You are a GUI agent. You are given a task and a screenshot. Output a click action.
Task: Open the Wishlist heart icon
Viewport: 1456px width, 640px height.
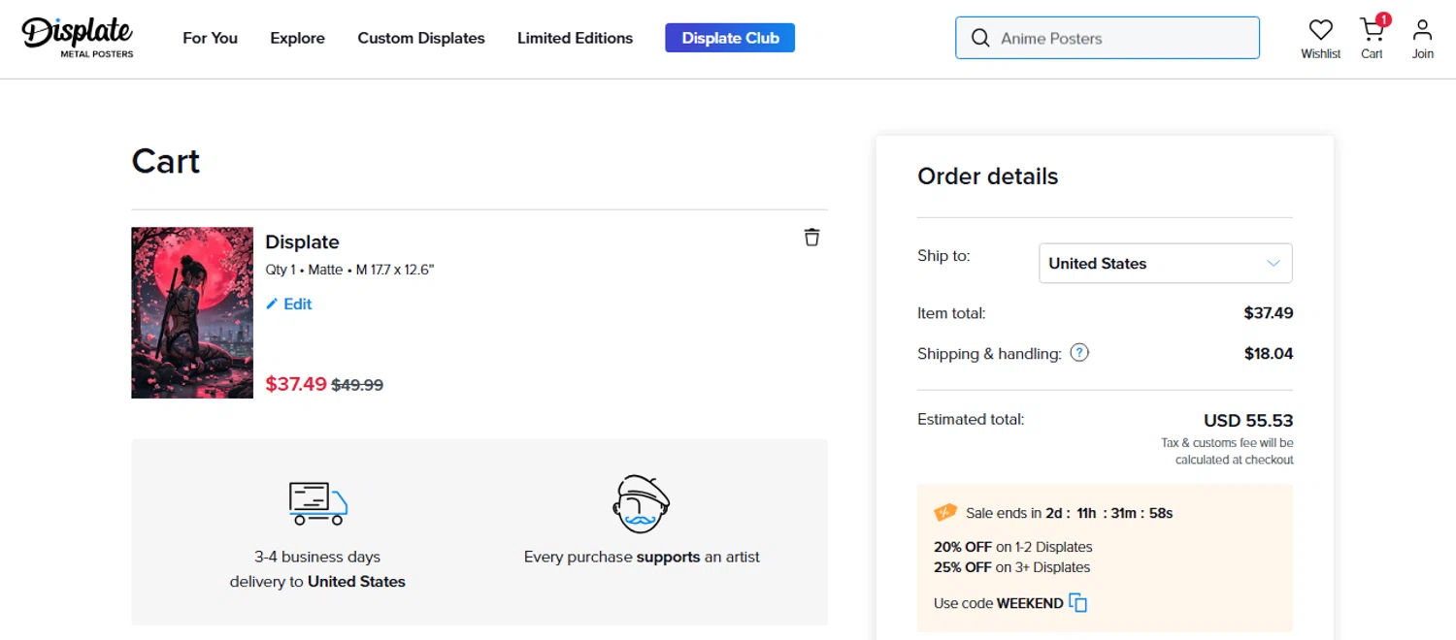[1320, 30]
